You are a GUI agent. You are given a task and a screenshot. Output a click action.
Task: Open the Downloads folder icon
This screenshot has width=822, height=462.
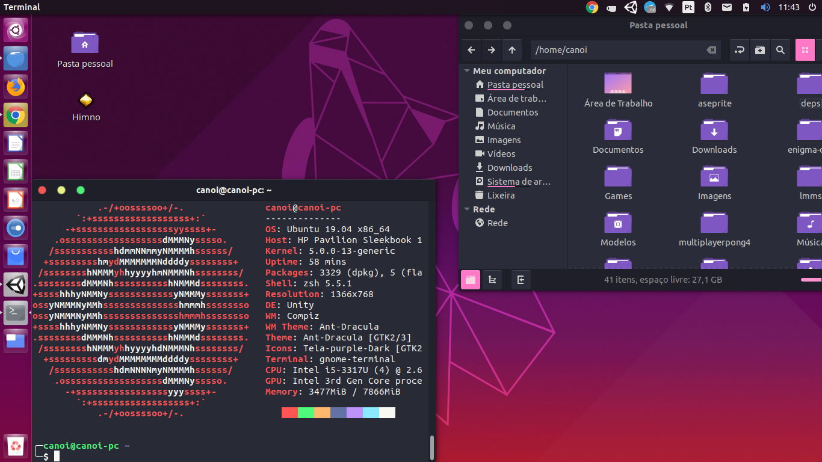pyautogui.click(x=714, y=131)
